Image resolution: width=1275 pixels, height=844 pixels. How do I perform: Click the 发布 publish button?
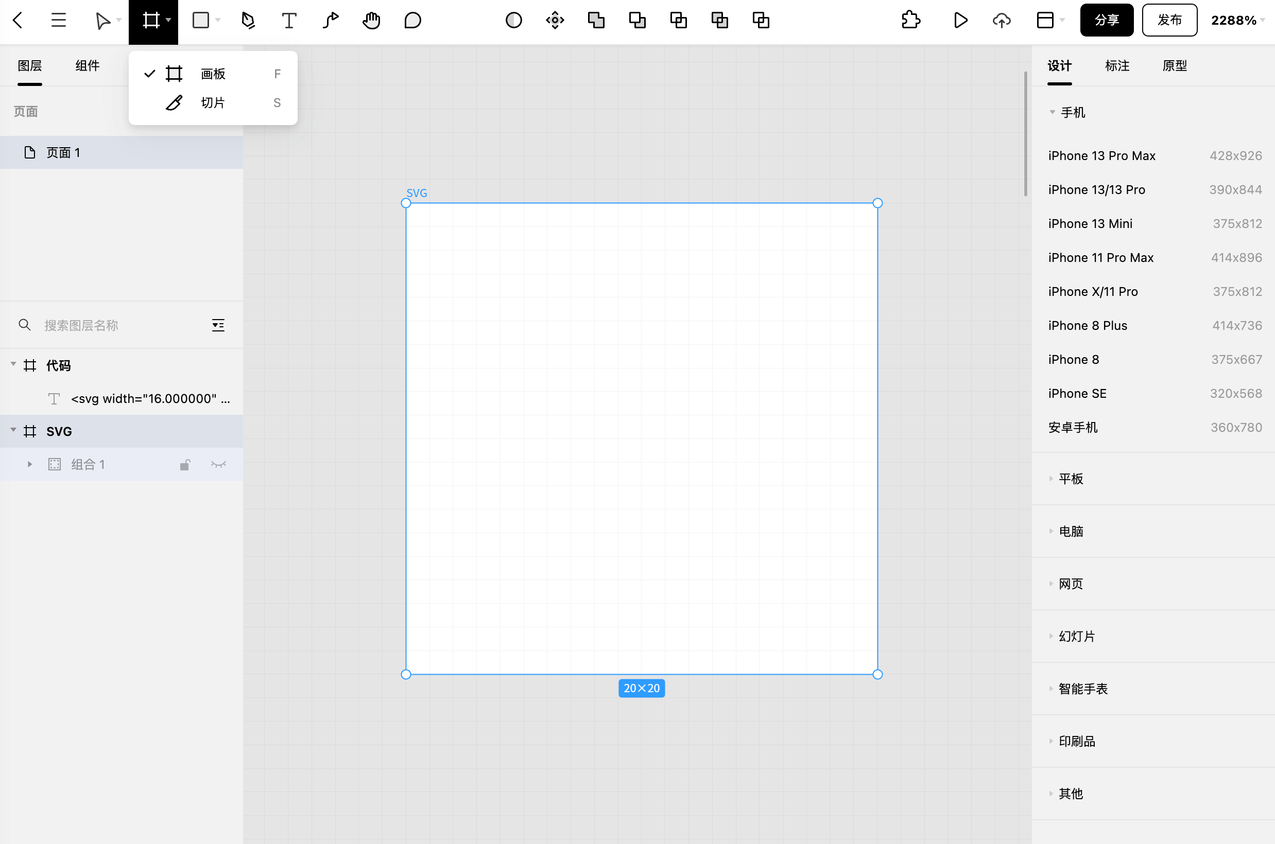1169,21
